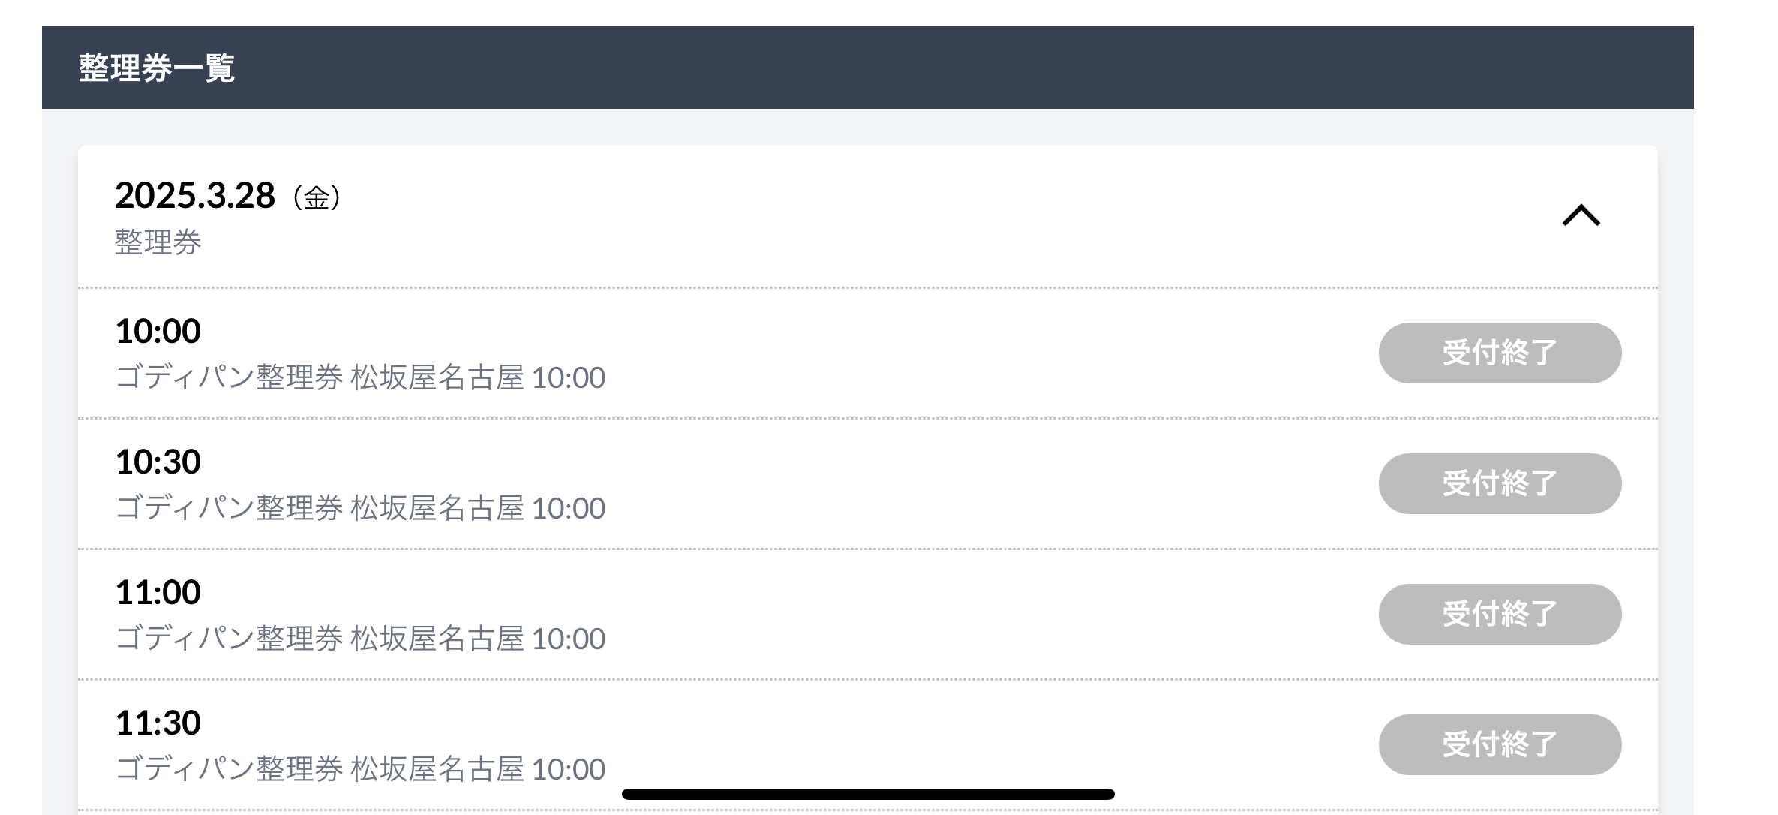Tap the bold 11:30 time heading
Image resolution: width=1778 pixels, height=815 pixels.
click(158, 723)
